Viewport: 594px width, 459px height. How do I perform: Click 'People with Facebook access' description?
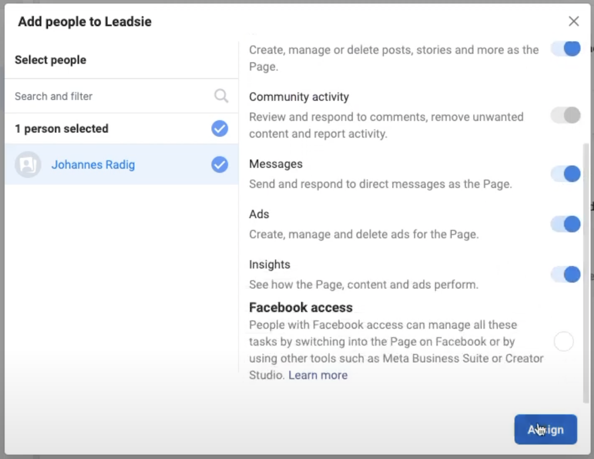pos(396,350)
